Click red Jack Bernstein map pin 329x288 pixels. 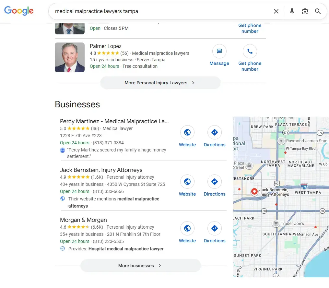point(254,192)
